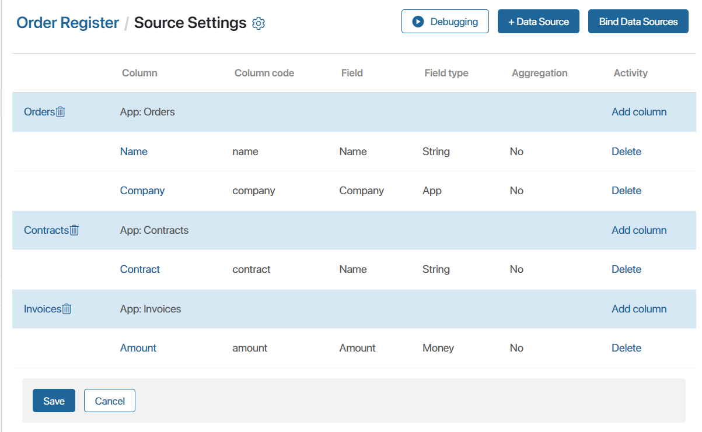Click Field value 'Company'
This screenshot has height=432, width=702.
pyautogui.click(x=362, y=191)
